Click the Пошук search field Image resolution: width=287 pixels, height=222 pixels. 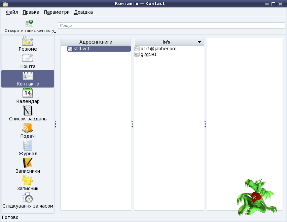(x=171, y=25)
